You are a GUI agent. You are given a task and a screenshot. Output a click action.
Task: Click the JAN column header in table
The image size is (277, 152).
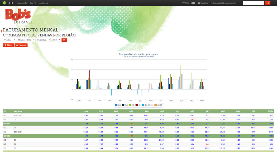(x=86, y=111)
